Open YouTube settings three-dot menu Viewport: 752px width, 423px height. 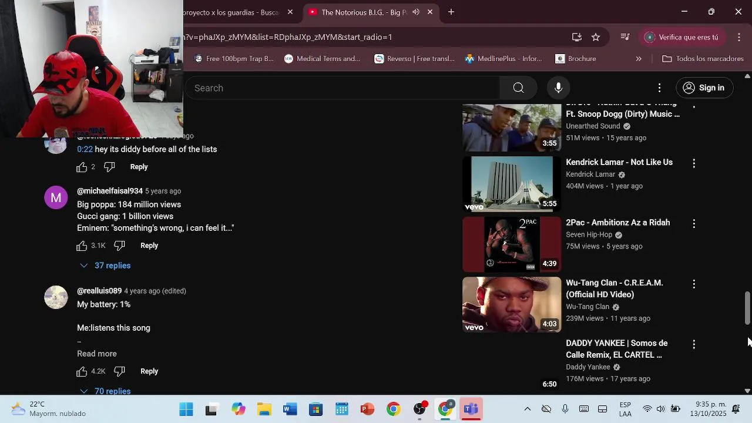tap(659, 88)
